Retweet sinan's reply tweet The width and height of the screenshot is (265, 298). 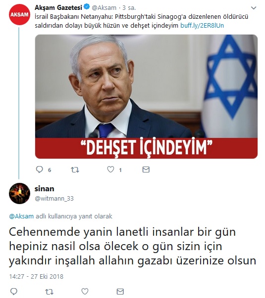point(49,292)
